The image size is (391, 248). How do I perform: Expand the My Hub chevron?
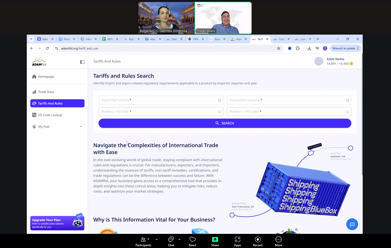coord(81,127)
